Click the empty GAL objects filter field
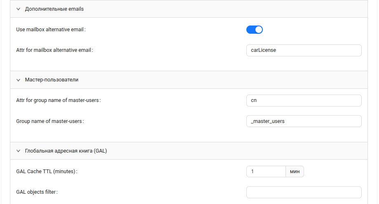Viewport: 379px width, 204px height. 304,192
